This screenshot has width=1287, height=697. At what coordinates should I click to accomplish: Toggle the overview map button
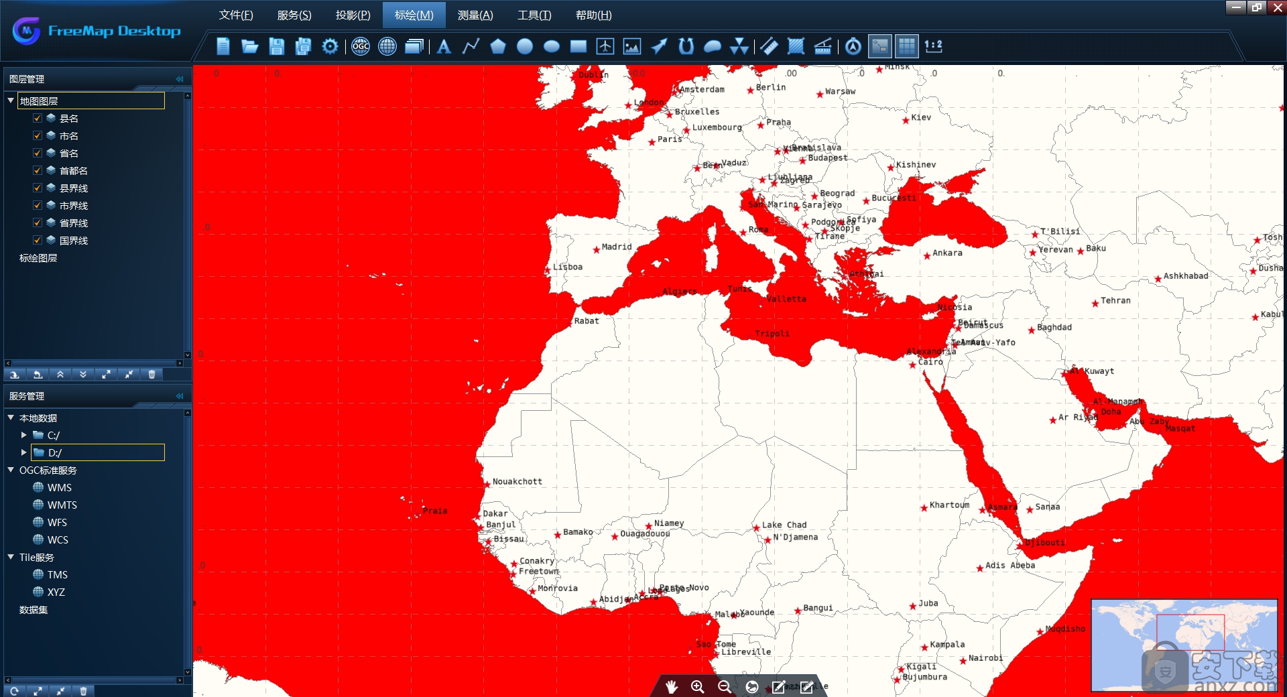point(880,46)
